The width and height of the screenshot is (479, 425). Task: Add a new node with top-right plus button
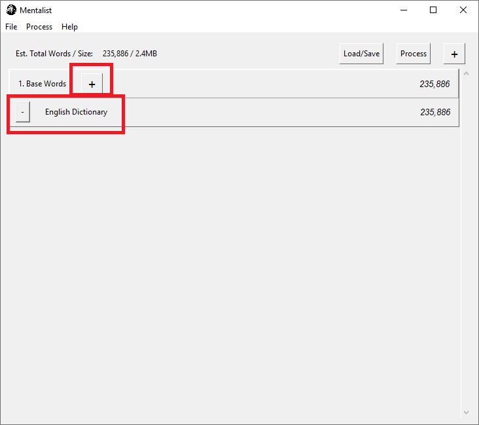coord(454,54)
